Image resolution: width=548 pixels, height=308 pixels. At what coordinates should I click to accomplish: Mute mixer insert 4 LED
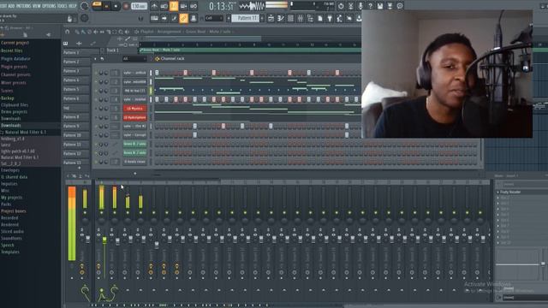(140, 213)
